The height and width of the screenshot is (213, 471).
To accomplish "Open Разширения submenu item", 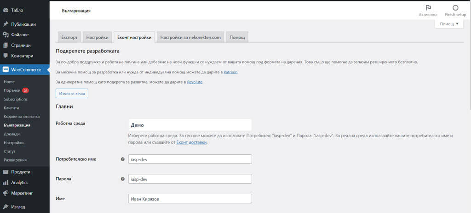I will click(15, 160).
